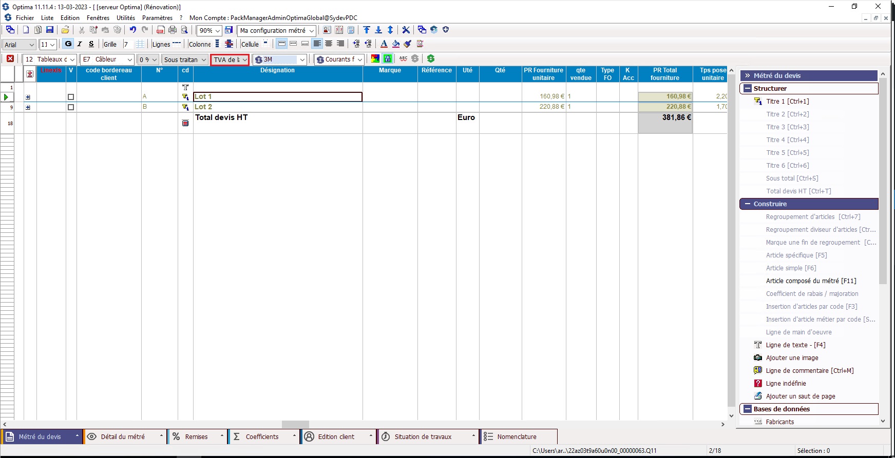Open print preview magnifier icon

pyautogui.click(x=184, y=30)
